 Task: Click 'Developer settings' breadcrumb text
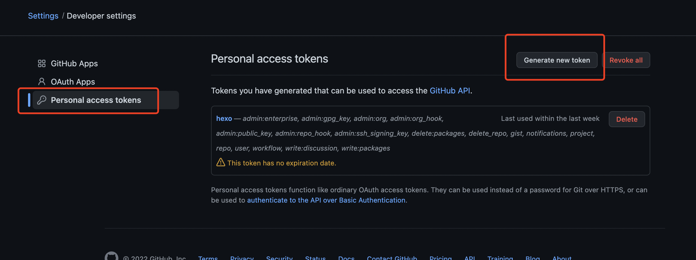pyautogui.click(x=101, y=16)
